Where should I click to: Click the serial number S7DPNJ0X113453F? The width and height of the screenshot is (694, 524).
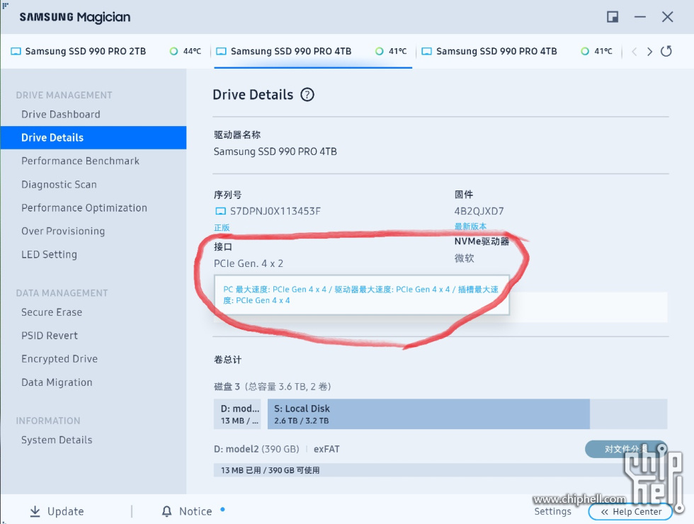(275, 211)
